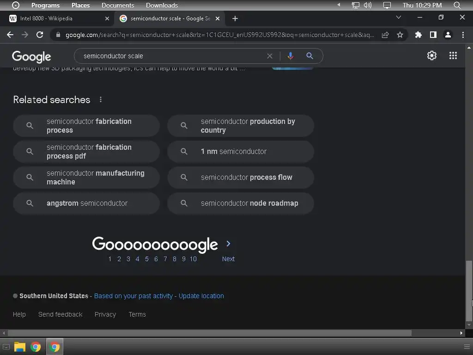This screenshot has height=355, width=473.
Task: Click the display tray icon
Action: pyautogui.click(x=387, y=5)
